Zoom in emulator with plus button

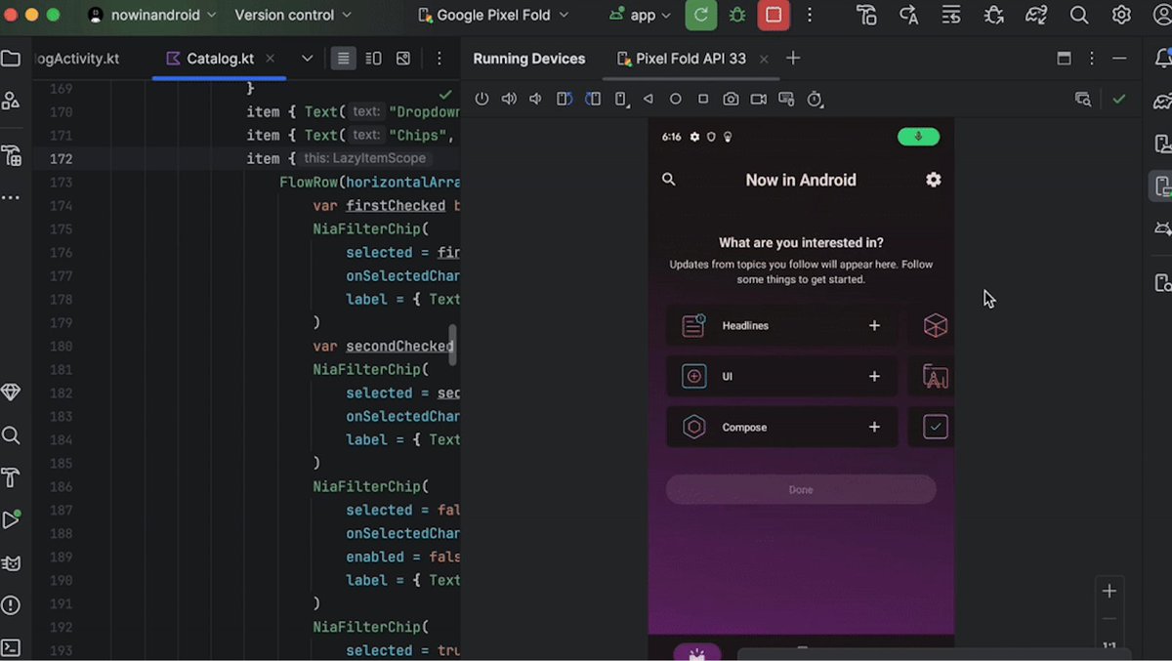1109,591
